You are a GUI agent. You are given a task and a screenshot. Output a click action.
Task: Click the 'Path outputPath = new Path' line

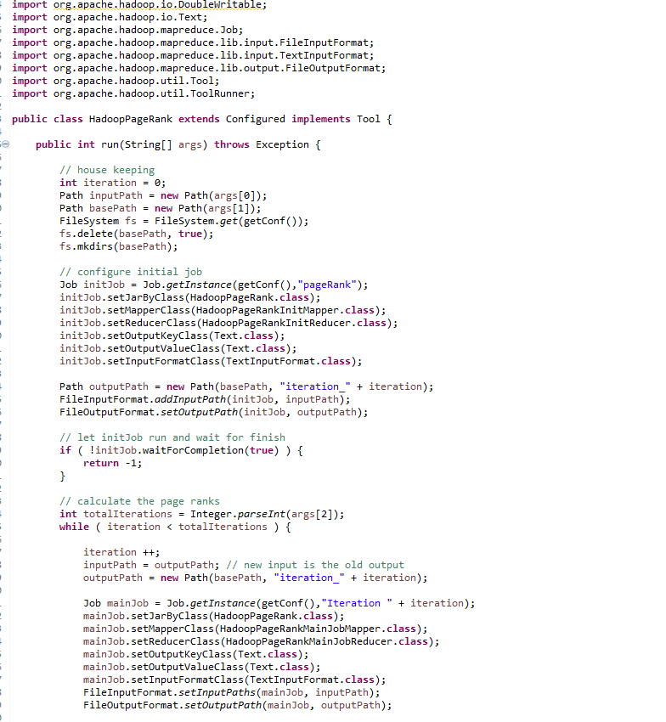[246, 386]
